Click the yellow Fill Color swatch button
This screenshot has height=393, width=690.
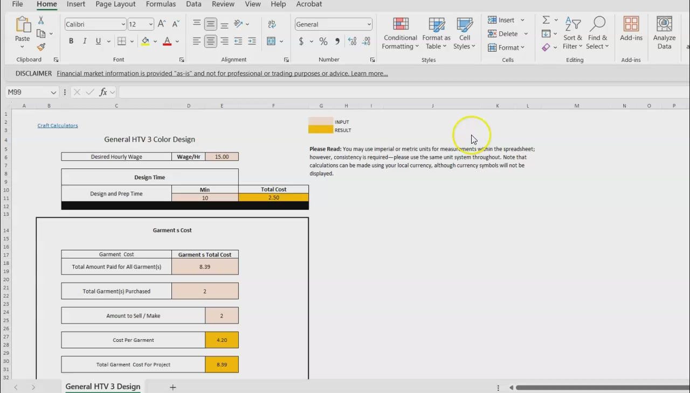[x=145, y=41]
